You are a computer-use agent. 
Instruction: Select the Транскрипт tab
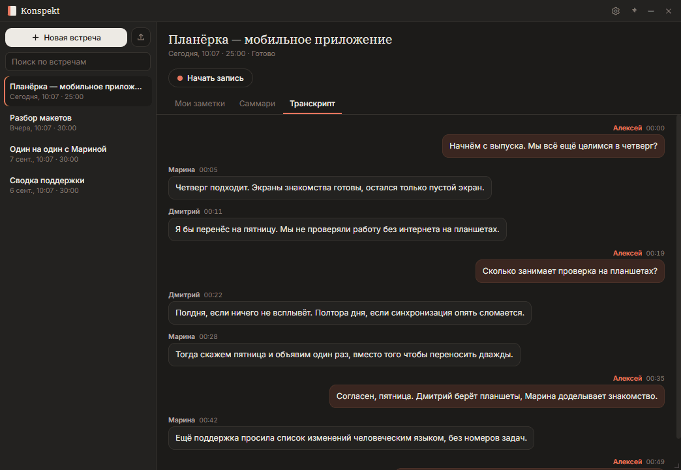pos(312,103)
